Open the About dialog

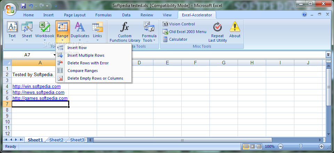click(235, 30)
